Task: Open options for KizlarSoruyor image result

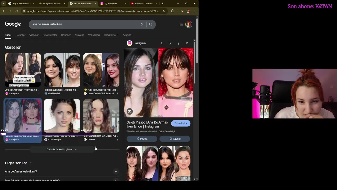Action: [x=78, y=140]
